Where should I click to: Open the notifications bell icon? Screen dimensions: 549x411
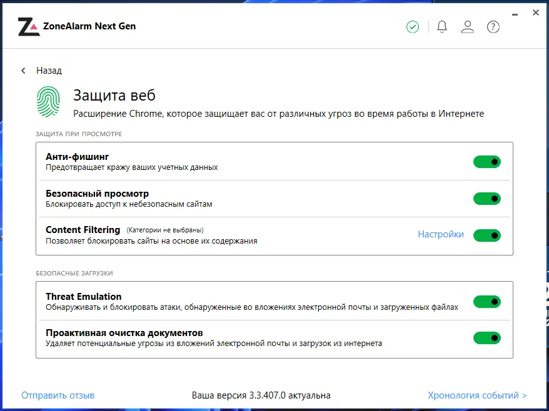441,27
